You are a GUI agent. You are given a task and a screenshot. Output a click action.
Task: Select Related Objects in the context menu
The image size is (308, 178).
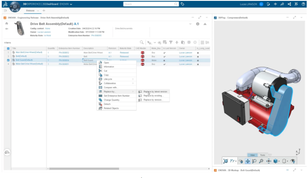coord(117,108)
